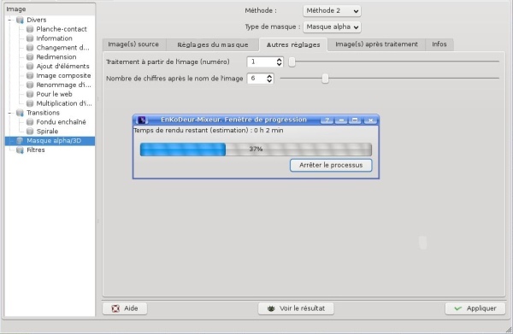Screen dimensions: 513x334
Task: Click the eye icon on Voir le résultat
Action: 271,308
